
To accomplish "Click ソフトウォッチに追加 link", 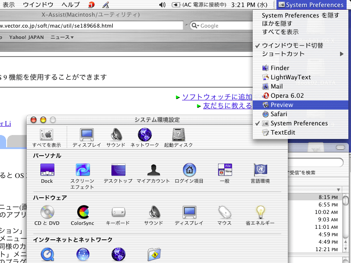I will click(x=217, y=97).
